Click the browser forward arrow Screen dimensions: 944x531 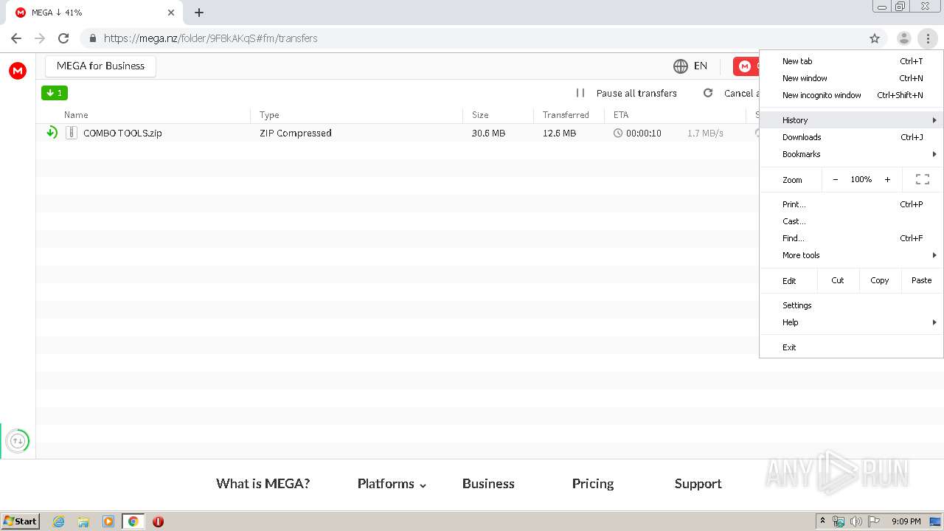point(40,38)
